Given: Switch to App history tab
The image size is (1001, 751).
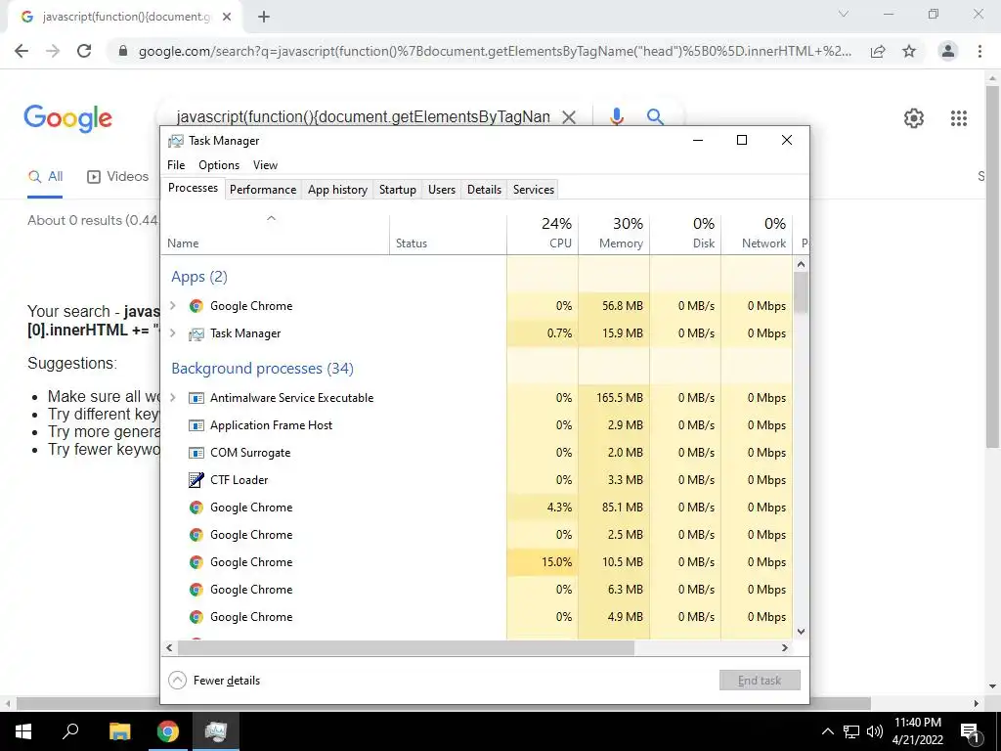Looking at the screenshot, I should click(x=337, y=190).
